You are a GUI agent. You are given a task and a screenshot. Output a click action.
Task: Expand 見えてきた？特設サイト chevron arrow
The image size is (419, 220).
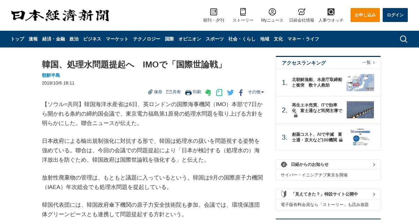(x=374, y=194)
